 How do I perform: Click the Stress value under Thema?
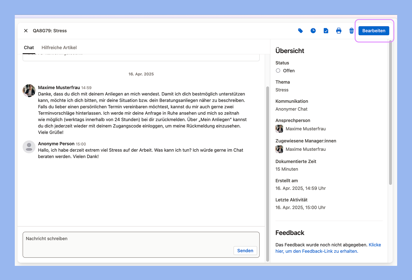282,90
